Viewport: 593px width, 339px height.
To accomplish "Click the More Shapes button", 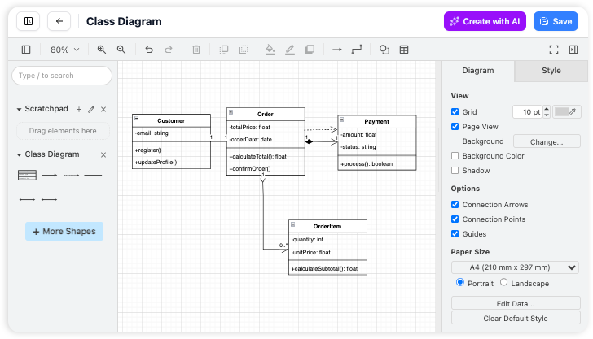I will coord(64,232).
